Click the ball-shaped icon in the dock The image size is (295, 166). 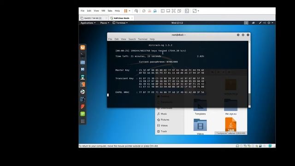[x=83, y=92]
